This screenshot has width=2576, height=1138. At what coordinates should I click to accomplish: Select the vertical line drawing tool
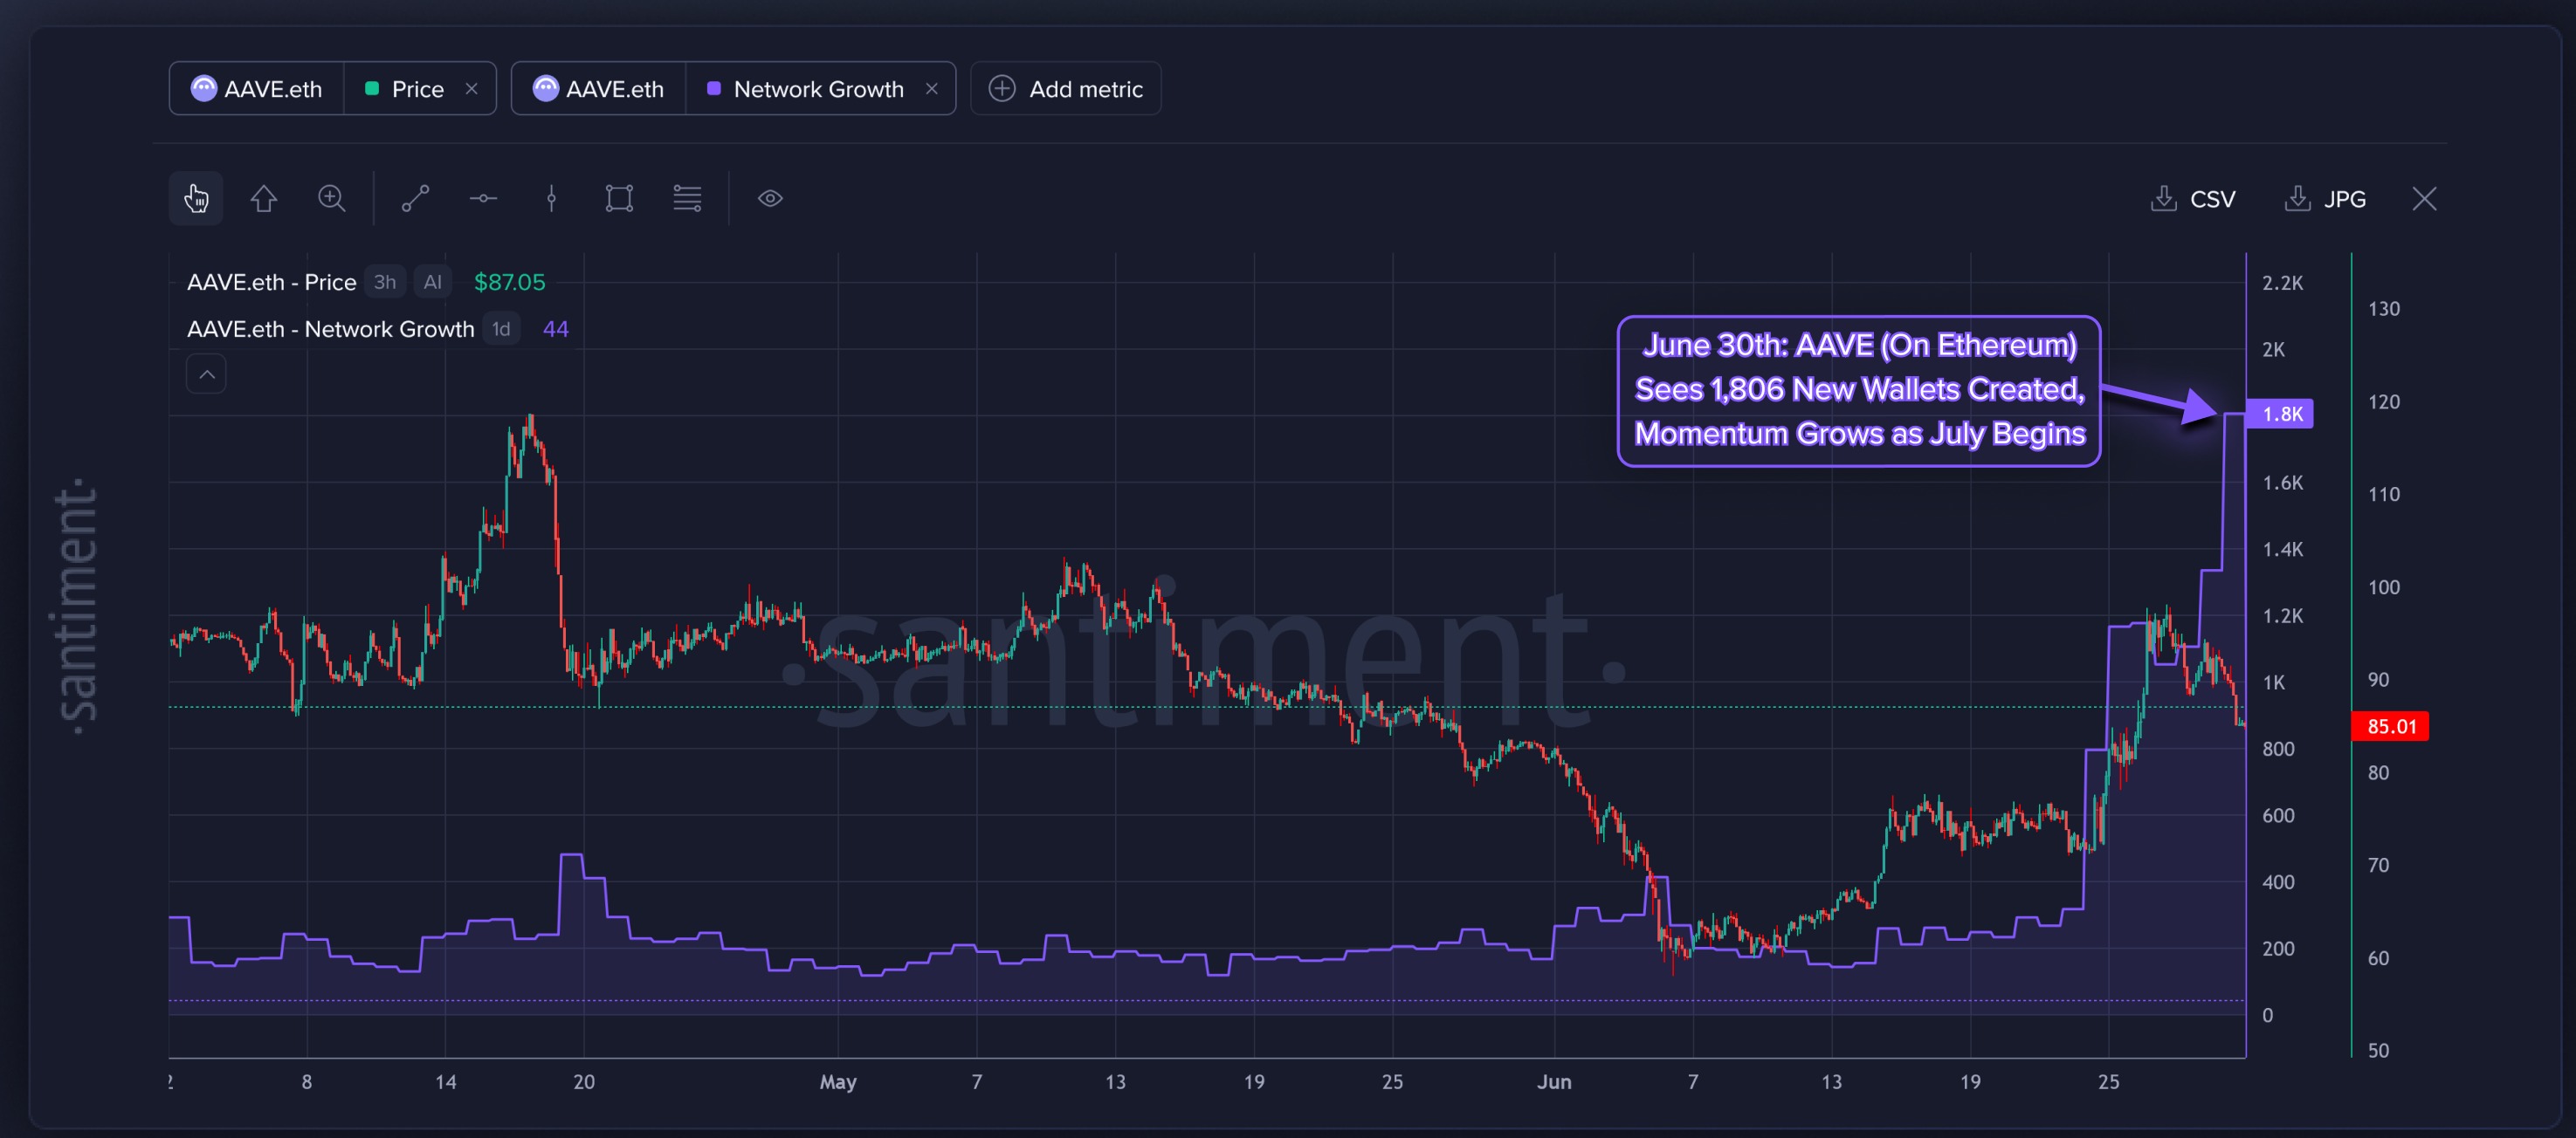[551, 198]
